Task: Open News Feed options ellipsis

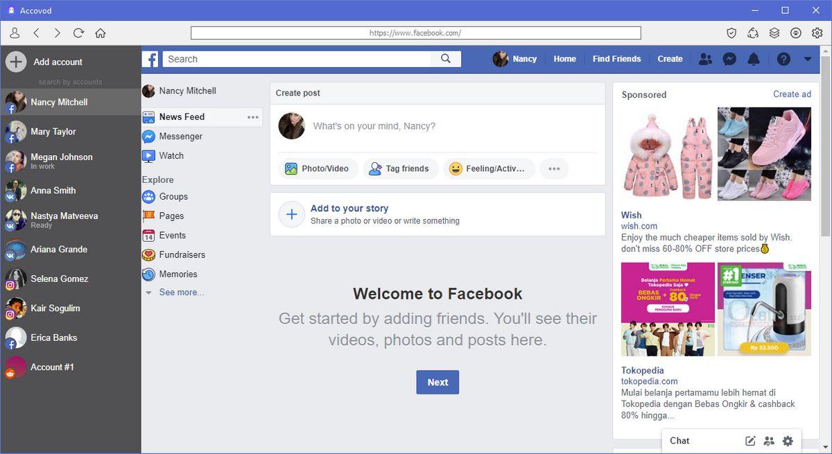Action: tap(253, 117)
